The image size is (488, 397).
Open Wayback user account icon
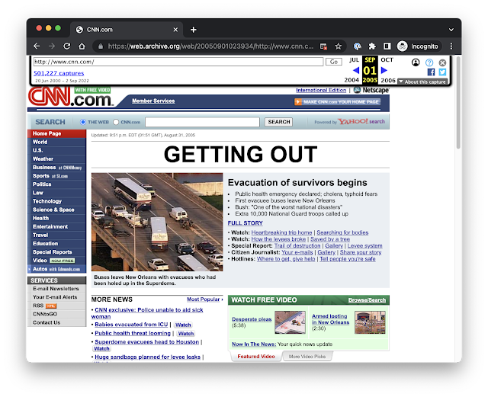click(416, 62)
